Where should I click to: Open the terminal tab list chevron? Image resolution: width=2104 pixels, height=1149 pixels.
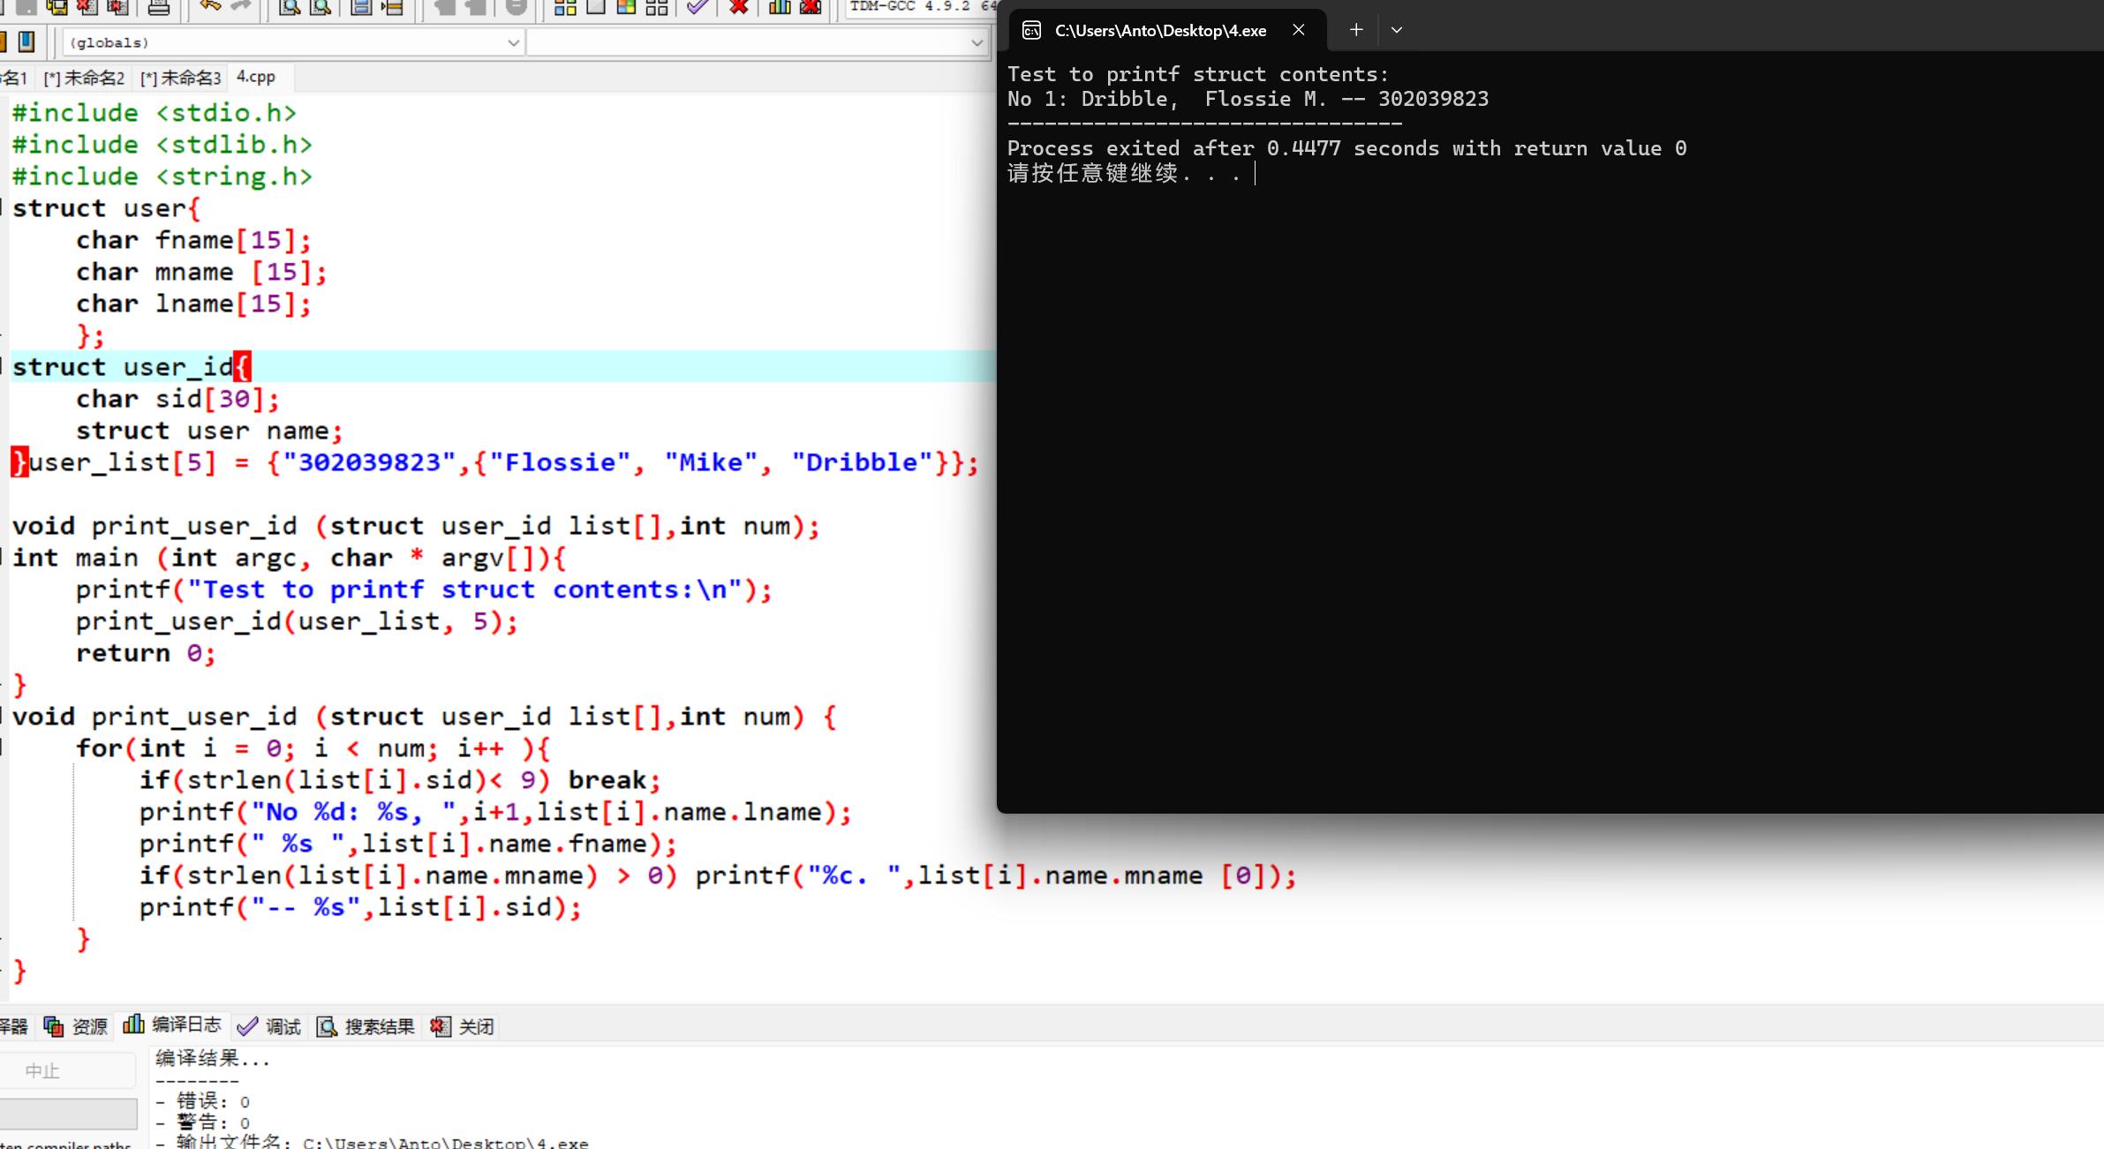click(x=1396, y=30)
